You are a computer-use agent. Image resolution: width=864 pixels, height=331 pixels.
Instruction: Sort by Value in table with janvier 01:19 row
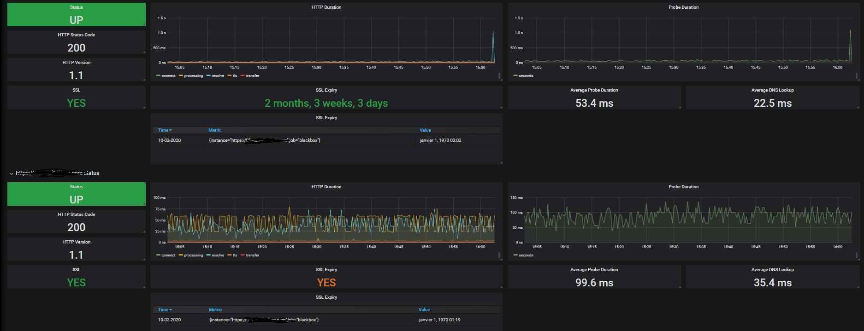coord(424,310)
